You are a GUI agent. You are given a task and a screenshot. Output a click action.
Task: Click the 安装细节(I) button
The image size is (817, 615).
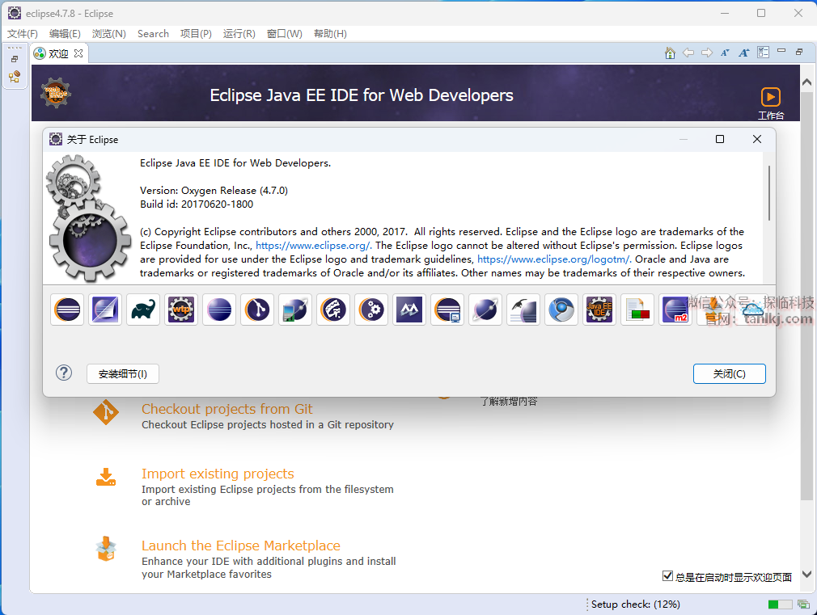(x=123, y=374)
